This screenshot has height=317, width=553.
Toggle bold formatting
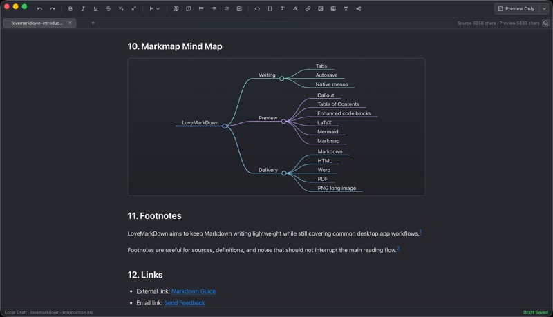point(71,9)
